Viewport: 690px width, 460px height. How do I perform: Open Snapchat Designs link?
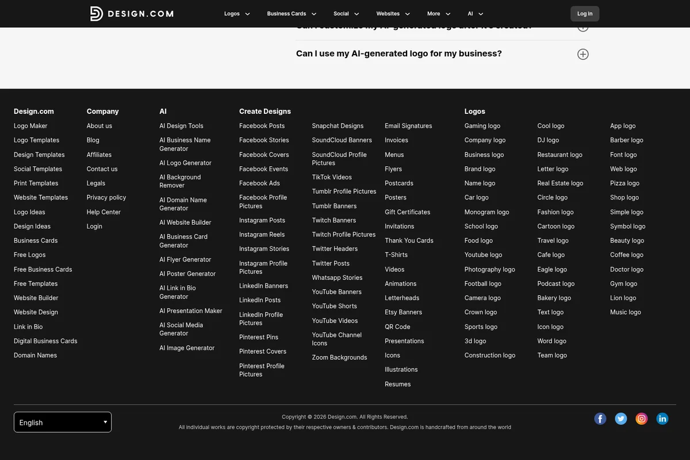[x=338, y=126]
